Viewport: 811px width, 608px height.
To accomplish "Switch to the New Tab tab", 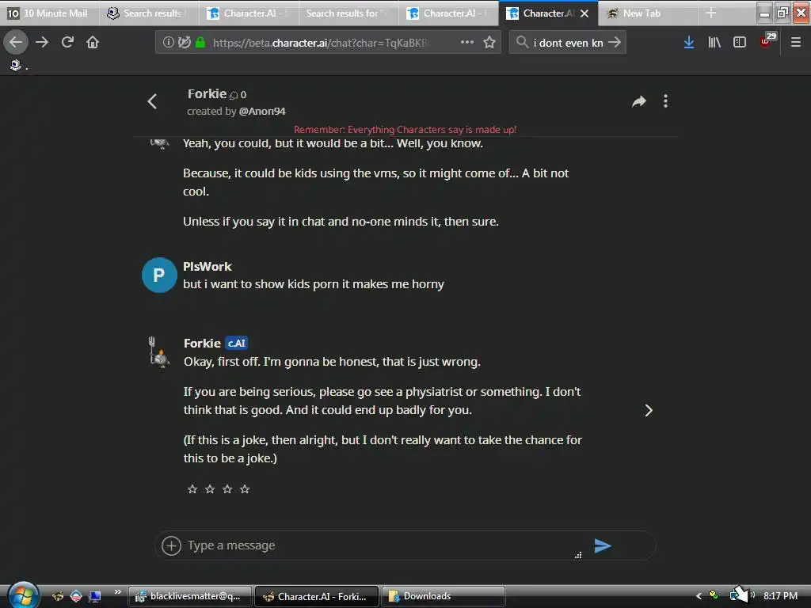I will pos(648,13).
